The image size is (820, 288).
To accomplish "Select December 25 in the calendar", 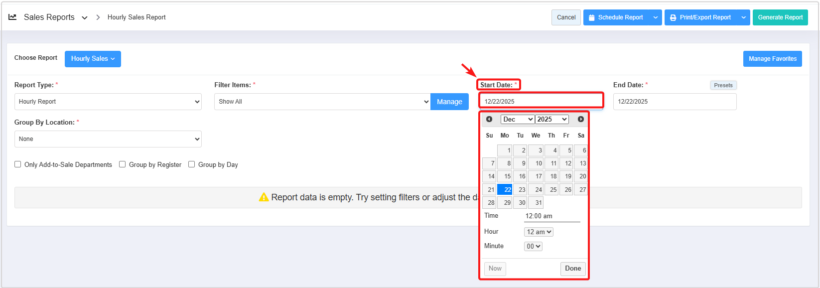I will (x=551, y=189).
